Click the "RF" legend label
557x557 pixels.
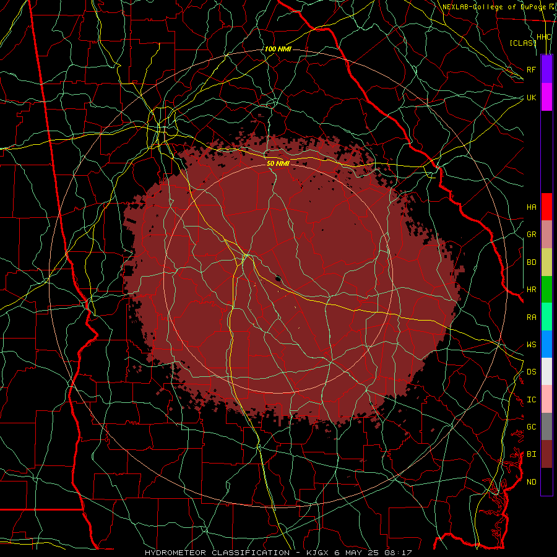(x=532, y=69)
